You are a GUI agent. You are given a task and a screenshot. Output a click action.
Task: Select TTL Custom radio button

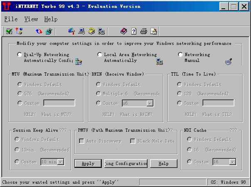coord(180,103)
